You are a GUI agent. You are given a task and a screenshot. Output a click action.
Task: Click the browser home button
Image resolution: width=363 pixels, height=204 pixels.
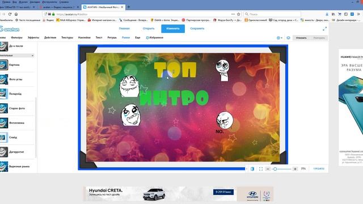click(16, 14)
